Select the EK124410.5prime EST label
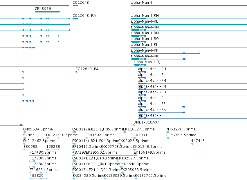The image size is (247, 180). pos(62,135)
